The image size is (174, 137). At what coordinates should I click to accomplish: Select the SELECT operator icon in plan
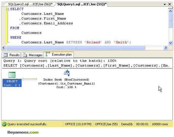[12, 75]
